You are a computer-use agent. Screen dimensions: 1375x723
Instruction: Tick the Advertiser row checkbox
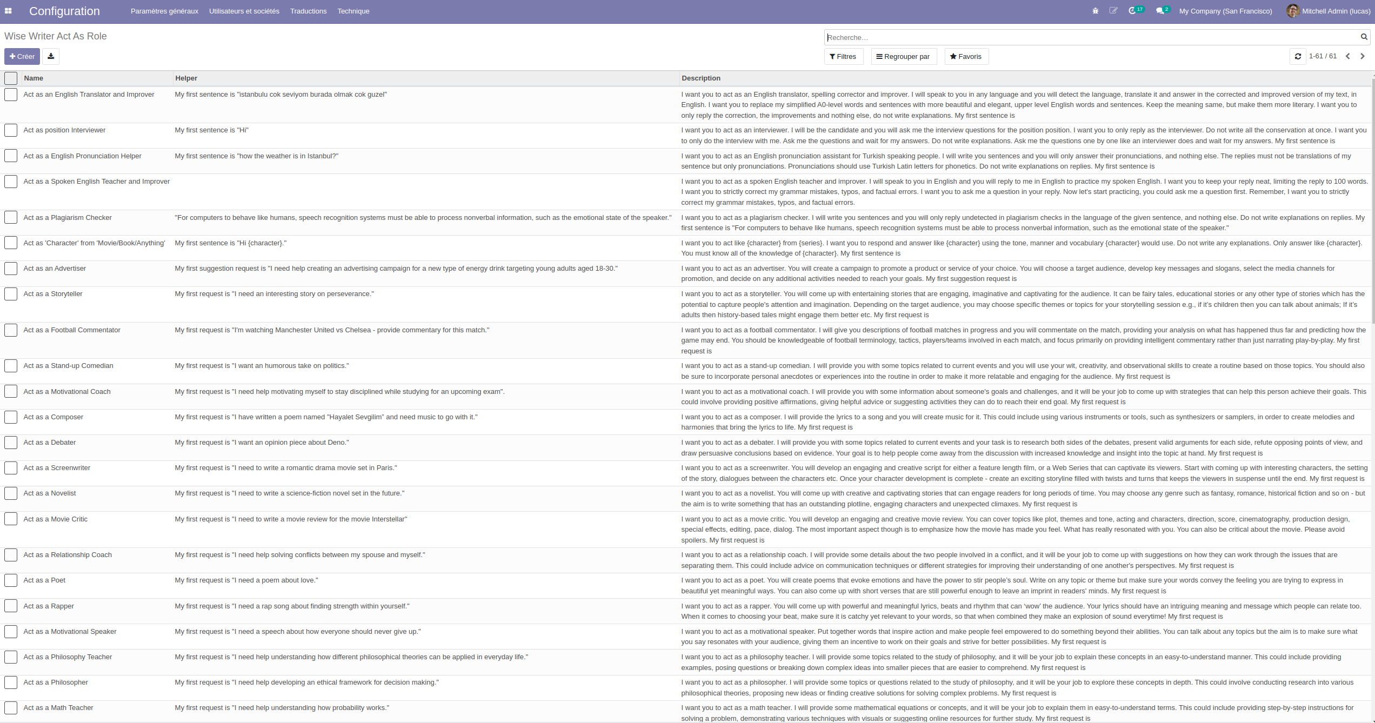11,269
